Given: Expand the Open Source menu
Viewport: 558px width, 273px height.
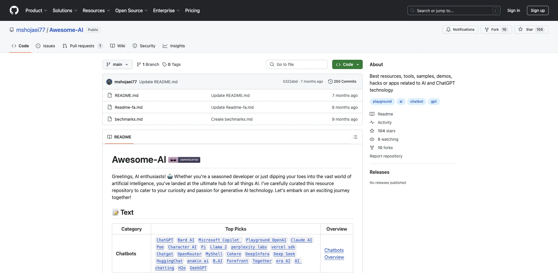Looking at the screenshot, I should click(131, 10).
